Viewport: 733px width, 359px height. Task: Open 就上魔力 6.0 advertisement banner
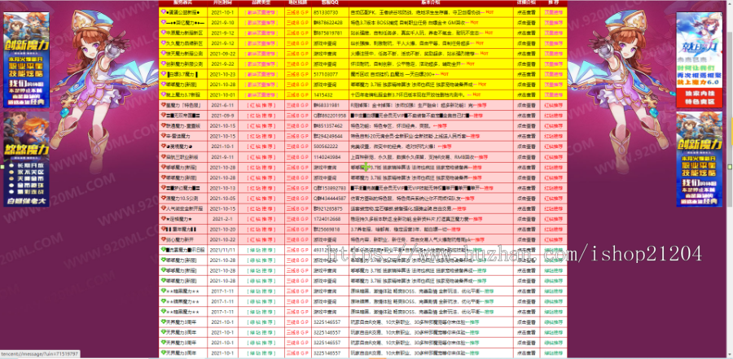[x=700, y=59]
